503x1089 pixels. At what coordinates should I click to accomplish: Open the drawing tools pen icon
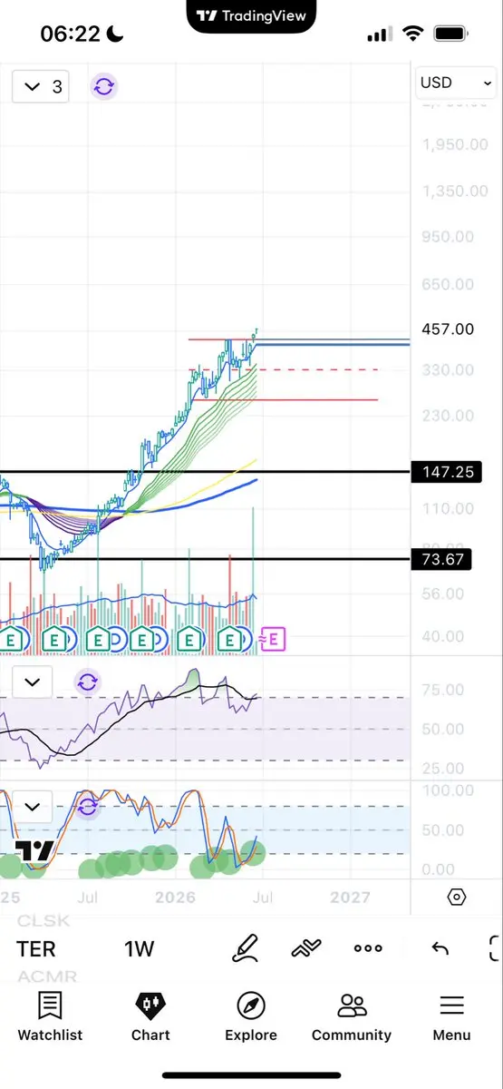(x=245, y=948)
